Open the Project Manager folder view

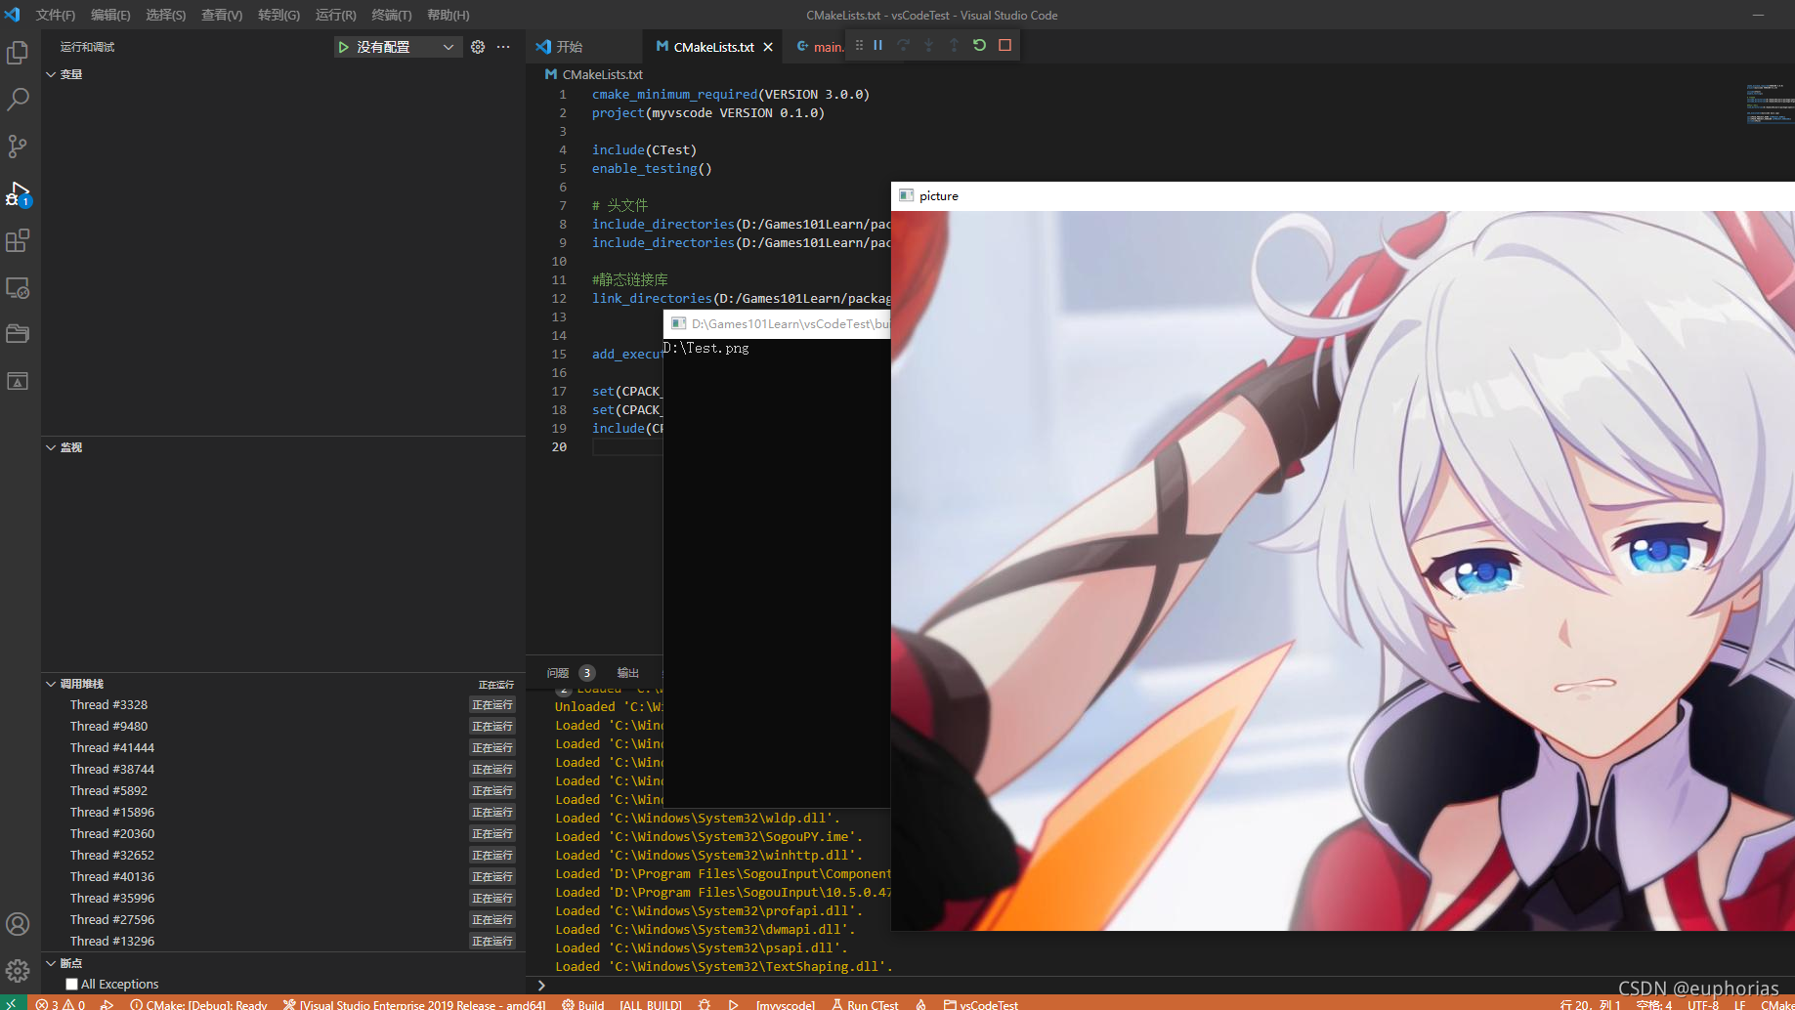[18, 334]
